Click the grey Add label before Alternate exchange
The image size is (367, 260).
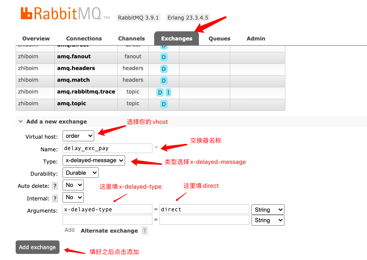[69, 230]
